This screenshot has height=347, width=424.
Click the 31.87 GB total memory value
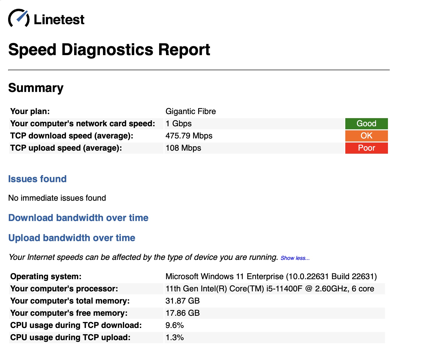pos(183,301)
